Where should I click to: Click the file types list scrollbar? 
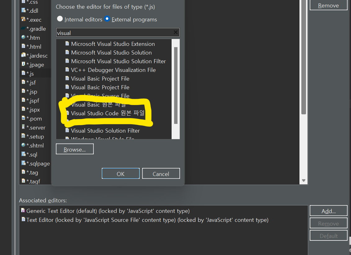pos(304,57)
